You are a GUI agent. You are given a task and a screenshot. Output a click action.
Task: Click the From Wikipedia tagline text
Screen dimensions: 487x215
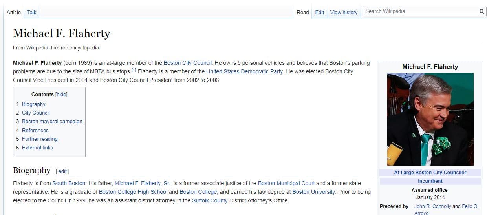[x=56, y=48]
